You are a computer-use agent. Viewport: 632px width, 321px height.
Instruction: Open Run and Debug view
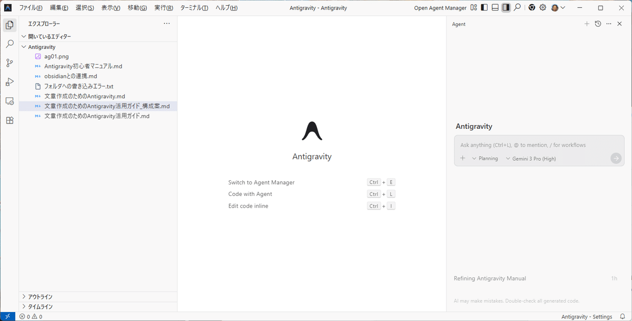(9, 82)
